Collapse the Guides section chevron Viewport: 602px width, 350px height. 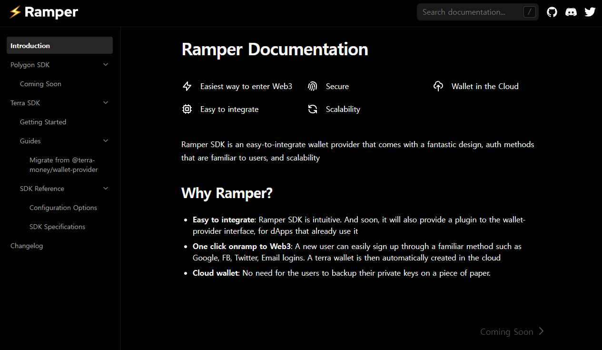click(x=106, y=141)
